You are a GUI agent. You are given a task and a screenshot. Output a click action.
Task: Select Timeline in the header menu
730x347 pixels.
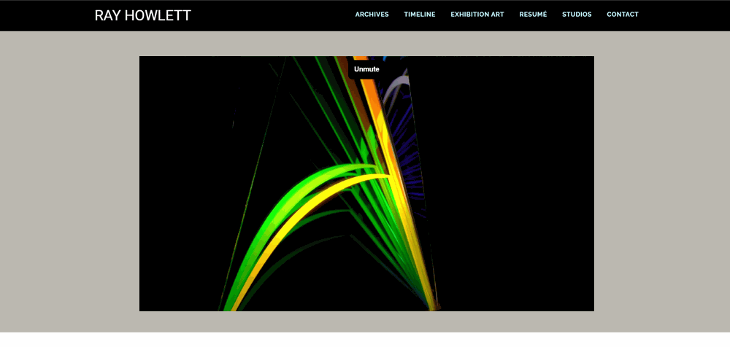[419, 15]
